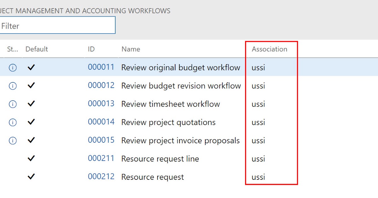This screenshot has height=198, width=378.
Task: Select the Resource request line row
Action: click(x=160, y=158)
